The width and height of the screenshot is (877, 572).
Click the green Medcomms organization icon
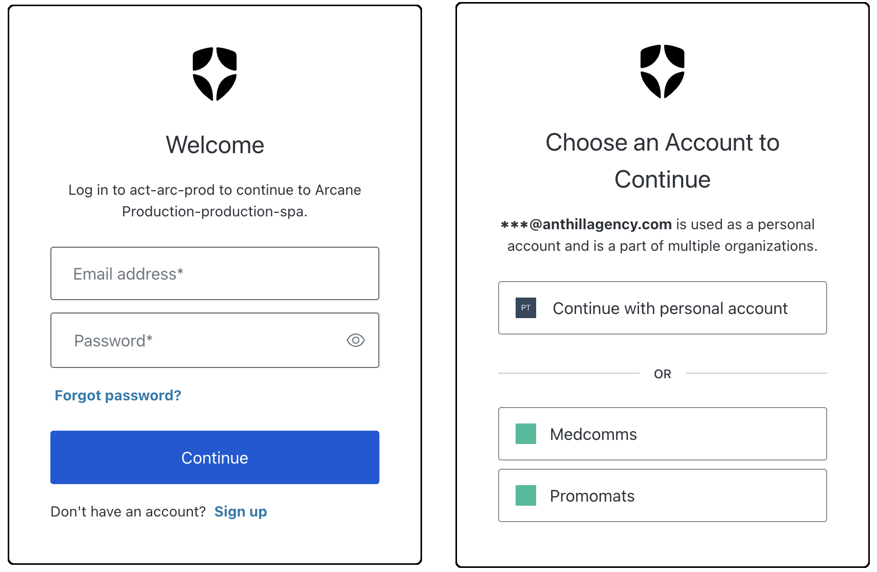525,434
